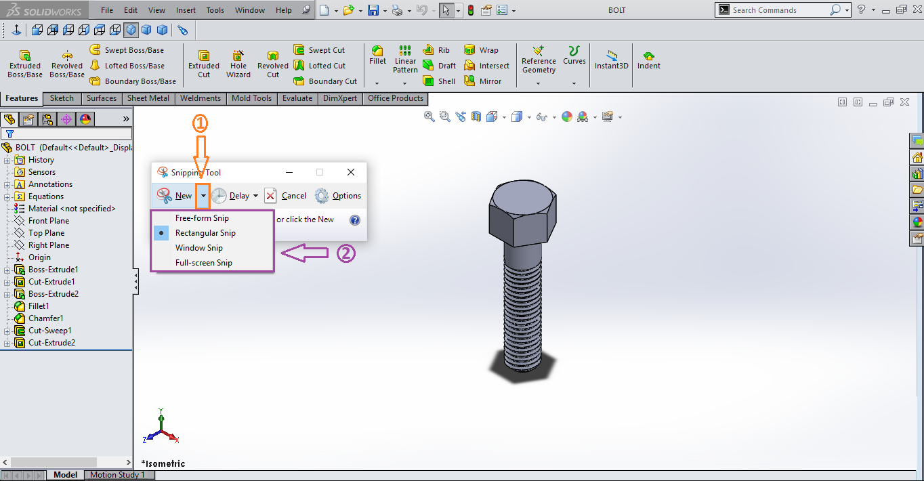Choose Free-form Snip mode

click(202, 218)
